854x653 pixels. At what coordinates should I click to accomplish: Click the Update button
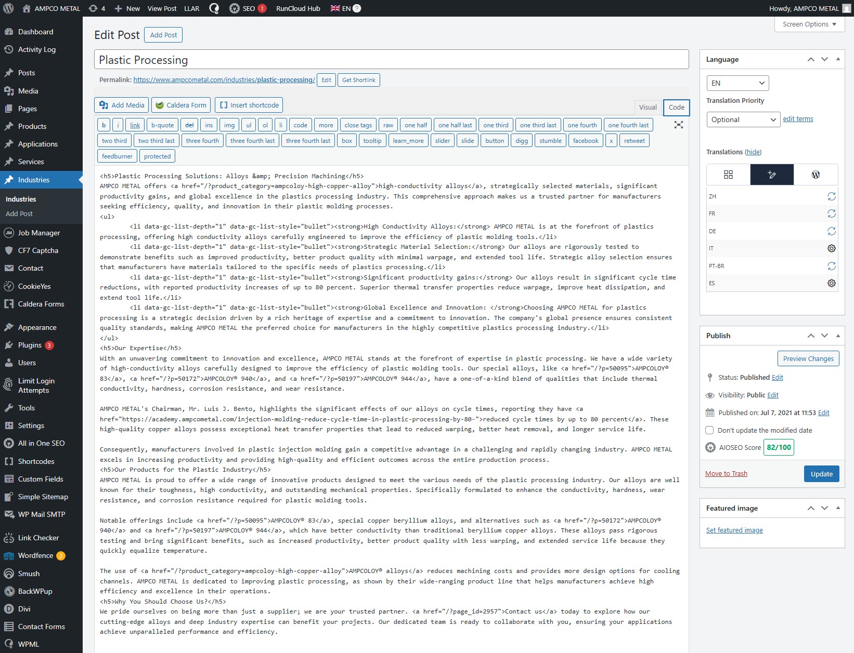click(x=821, y=474)
